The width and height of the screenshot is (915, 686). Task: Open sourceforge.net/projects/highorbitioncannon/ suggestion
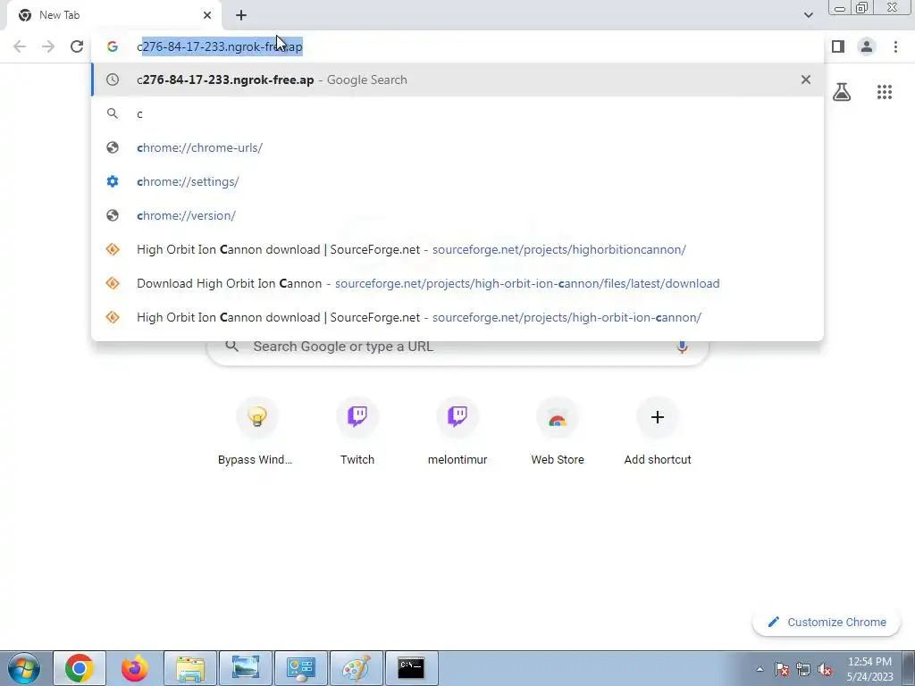pyautogui.click(x=457, y=249)
